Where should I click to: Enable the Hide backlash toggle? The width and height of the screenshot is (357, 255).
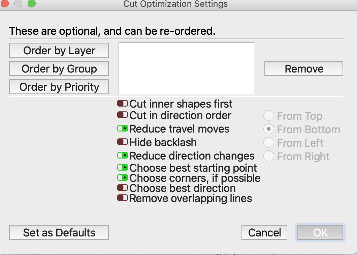pos(123,142)
